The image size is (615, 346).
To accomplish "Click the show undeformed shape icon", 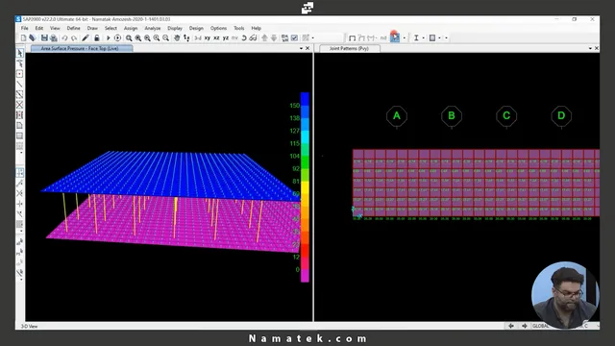I will 352,38.
